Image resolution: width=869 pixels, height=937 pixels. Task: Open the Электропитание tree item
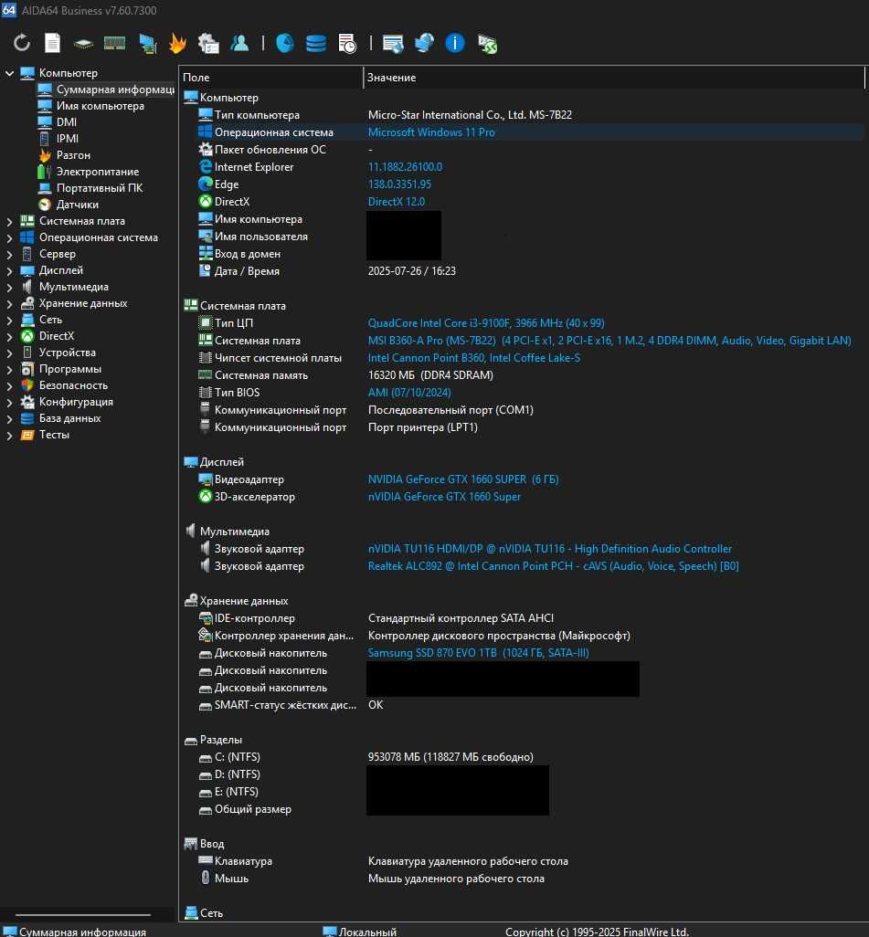pyautogui.click(x=98, y=172)
